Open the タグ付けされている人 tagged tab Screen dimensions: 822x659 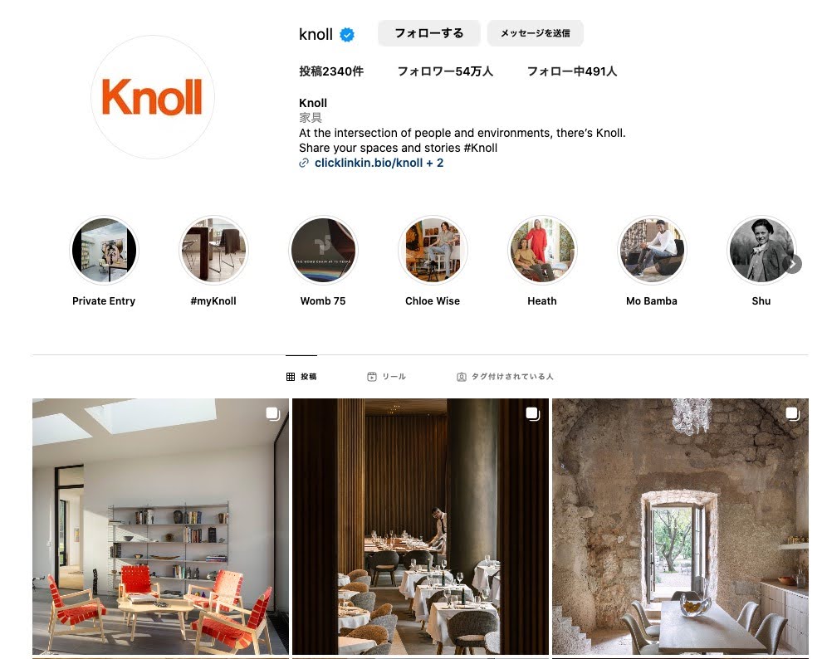coord(505,376)
